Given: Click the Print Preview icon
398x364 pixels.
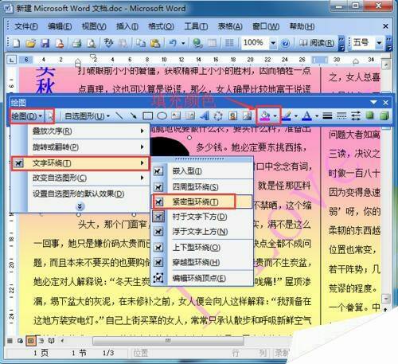Looking at the screenshot, I should click(x=92, y=43).
